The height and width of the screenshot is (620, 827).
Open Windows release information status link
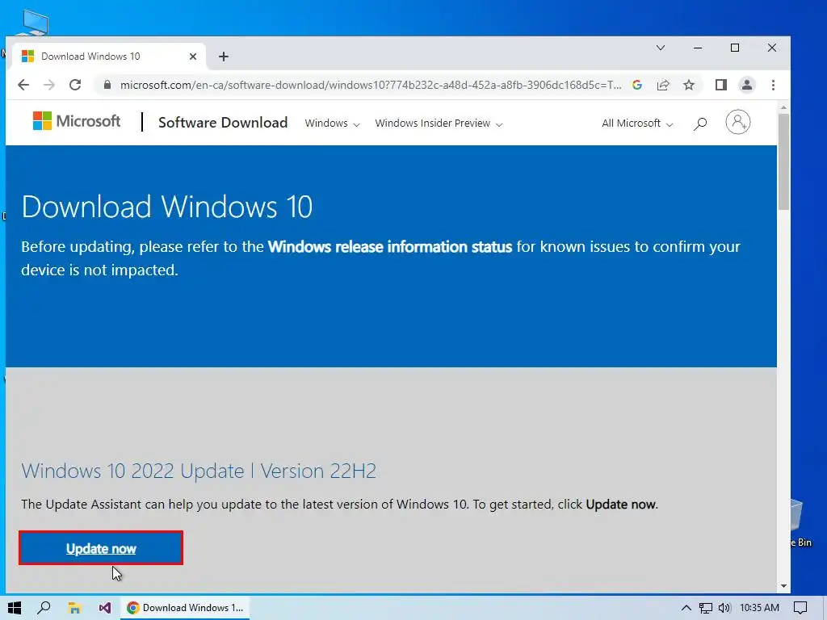click(390, 247)
